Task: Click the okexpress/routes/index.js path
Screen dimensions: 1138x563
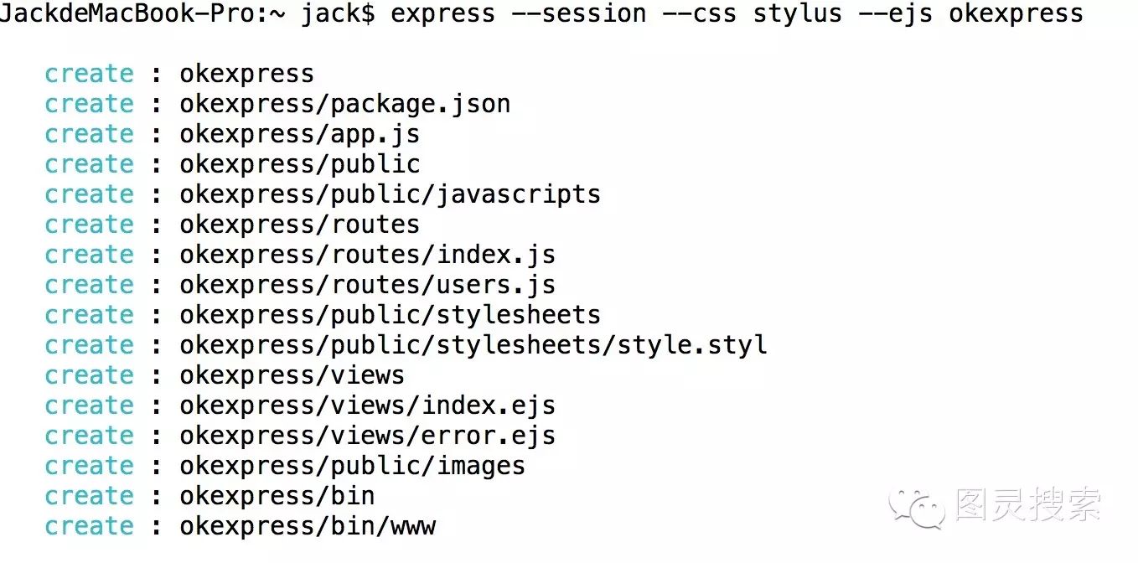Action: (x=367, y=255)
